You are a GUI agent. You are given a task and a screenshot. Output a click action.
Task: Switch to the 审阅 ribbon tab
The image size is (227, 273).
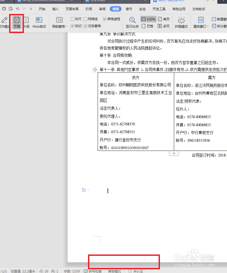point(102,9)
